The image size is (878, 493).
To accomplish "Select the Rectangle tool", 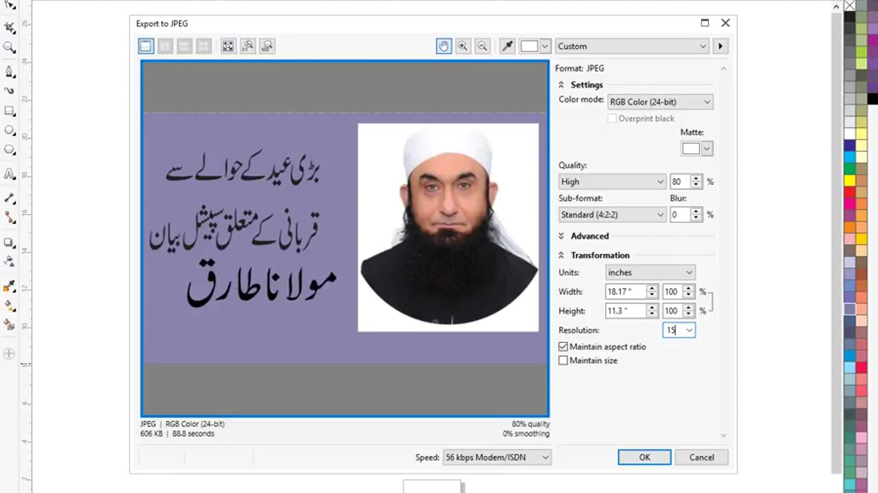I will pyautogui.click(x=10, y=110).
